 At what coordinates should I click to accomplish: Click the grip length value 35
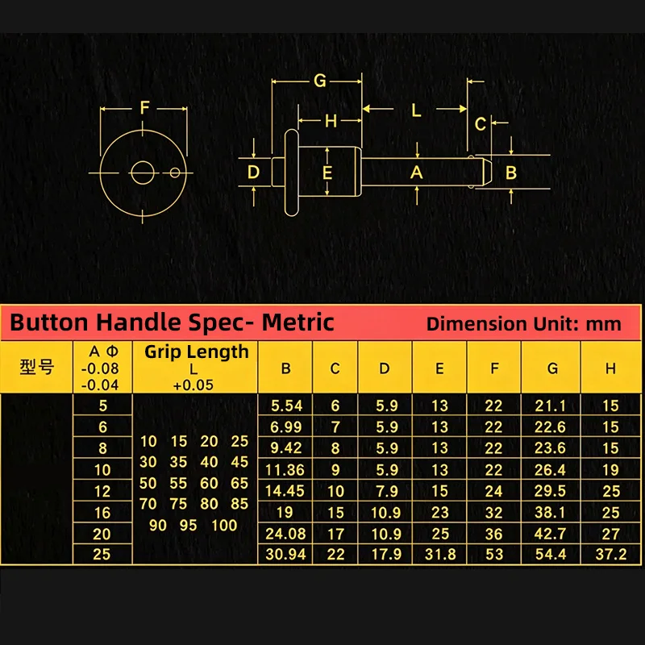coord(178,462)
